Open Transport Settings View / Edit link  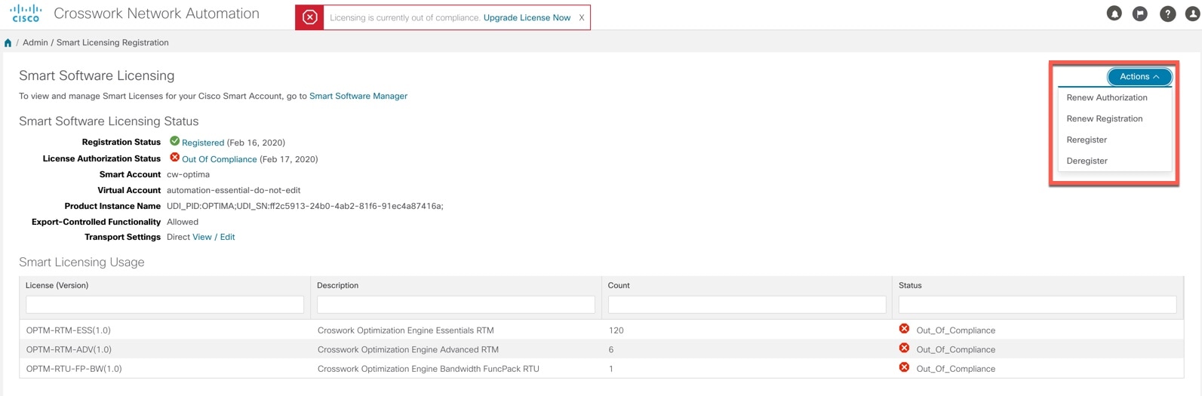tap(214, 237)
